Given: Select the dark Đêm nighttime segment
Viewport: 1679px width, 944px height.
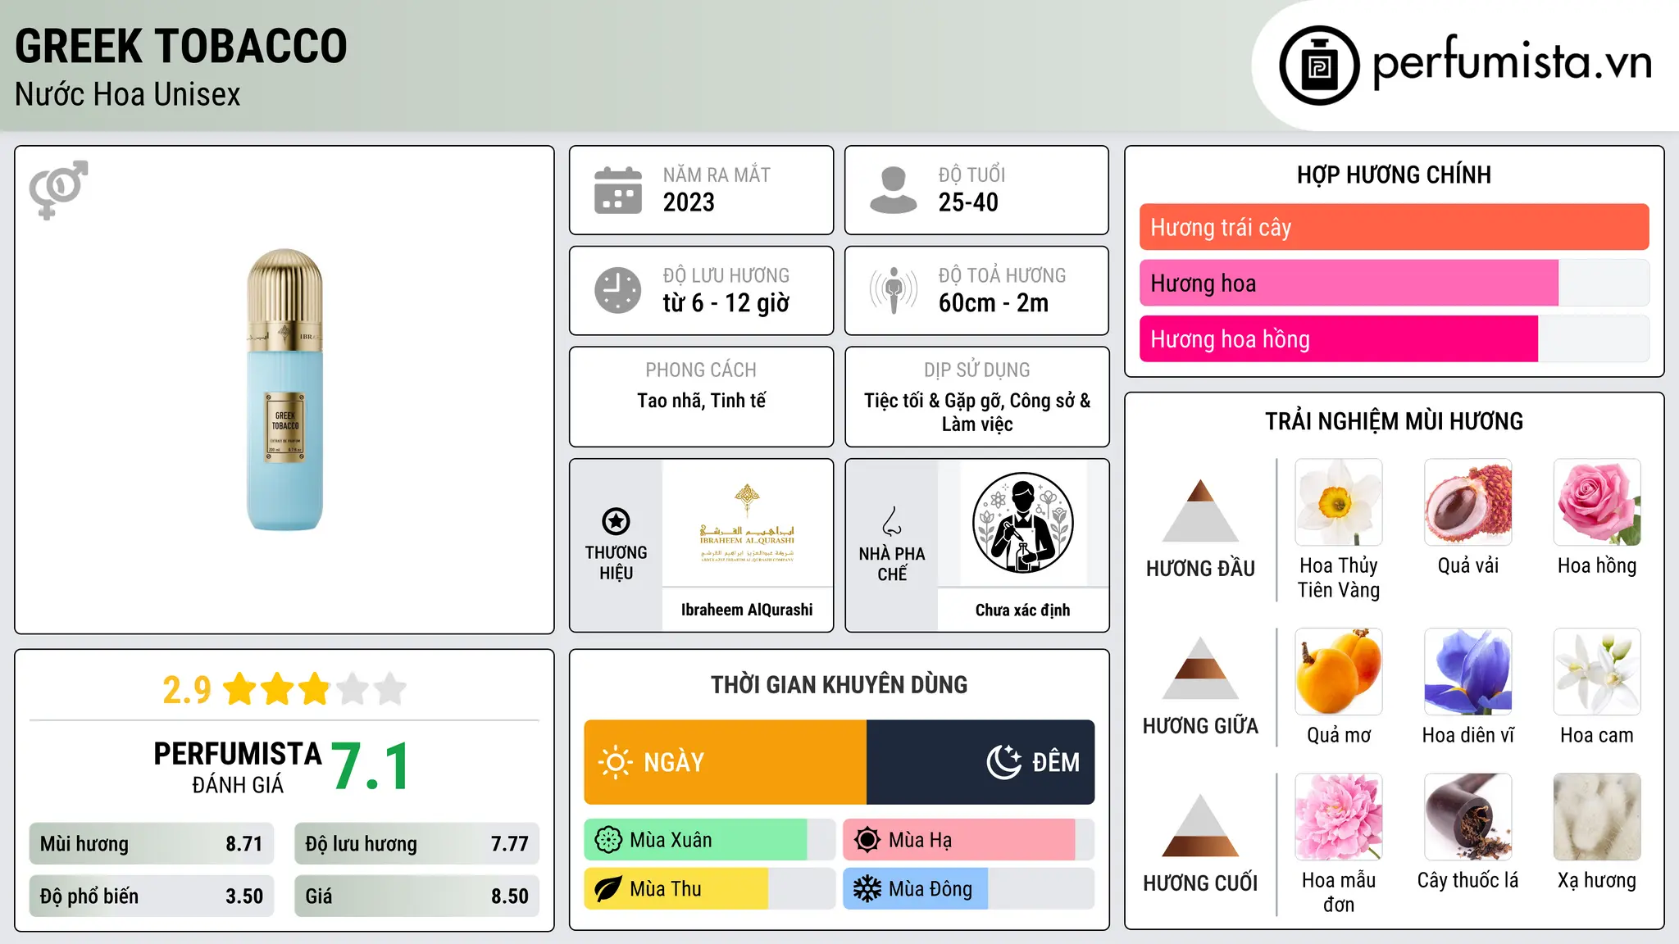Looking at the screenshot, I should click(x=981, y=762).
